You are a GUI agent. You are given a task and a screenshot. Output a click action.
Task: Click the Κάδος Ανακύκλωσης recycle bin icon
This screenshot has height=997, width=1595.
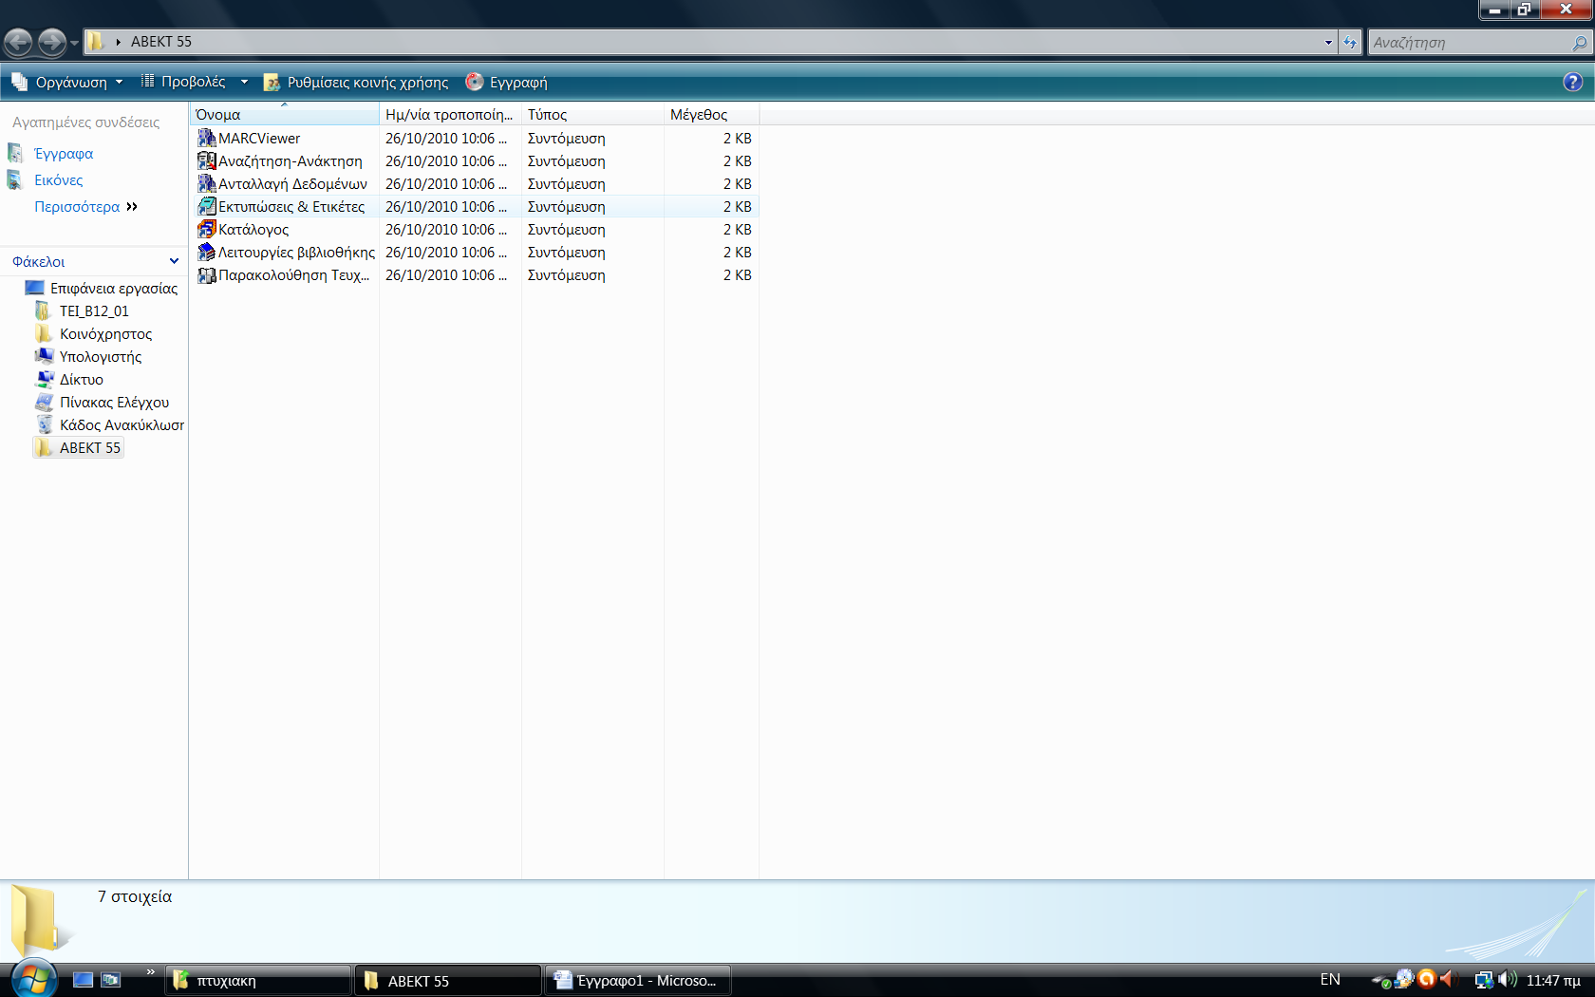44,424
